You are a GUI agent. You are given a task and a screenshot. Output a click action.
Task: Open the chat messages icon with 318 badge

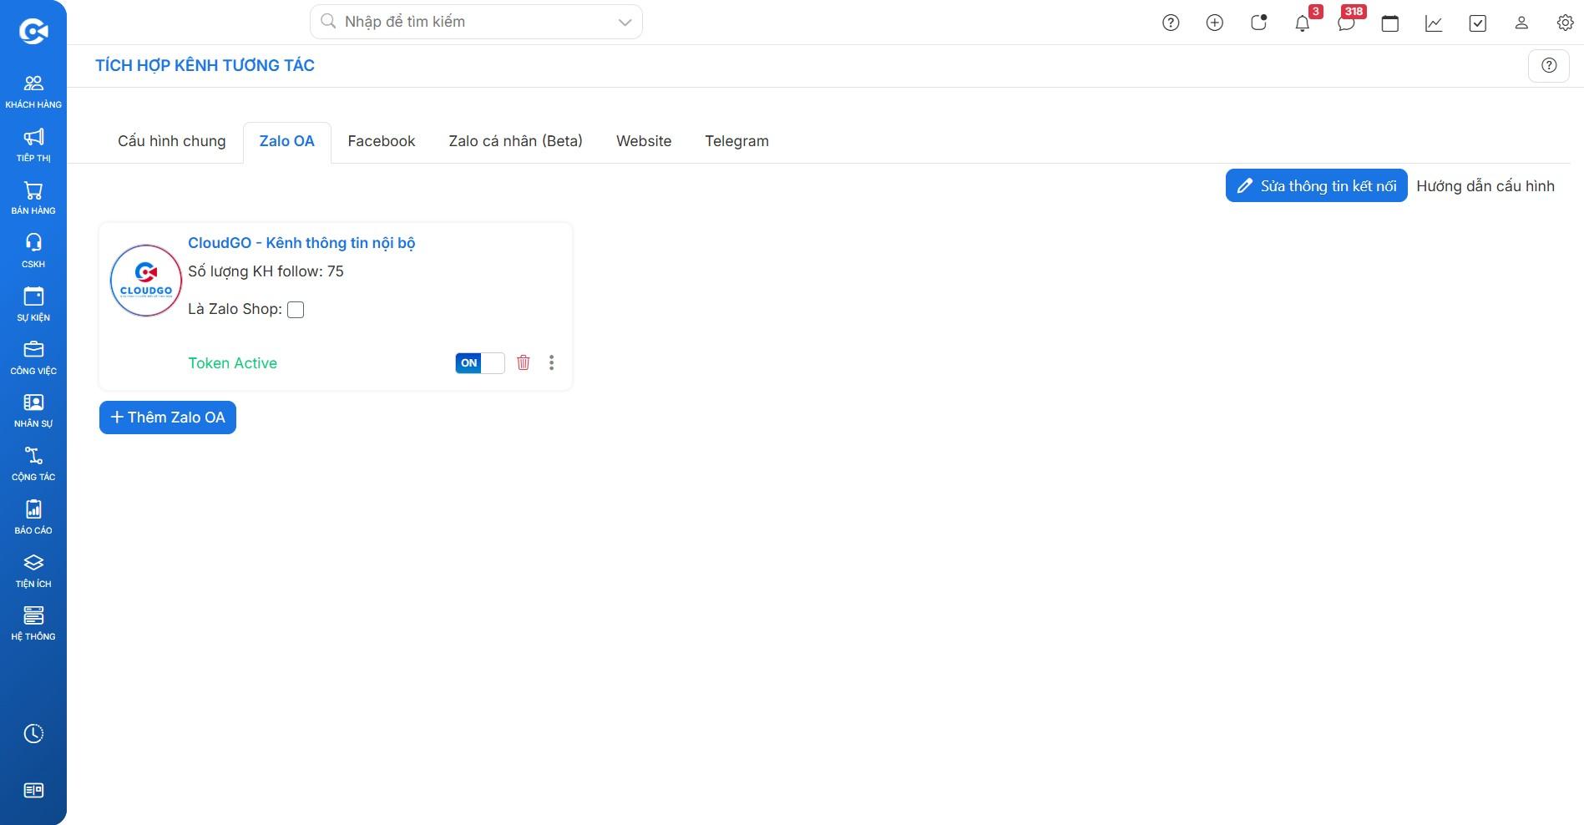(x=1346, y=23)
